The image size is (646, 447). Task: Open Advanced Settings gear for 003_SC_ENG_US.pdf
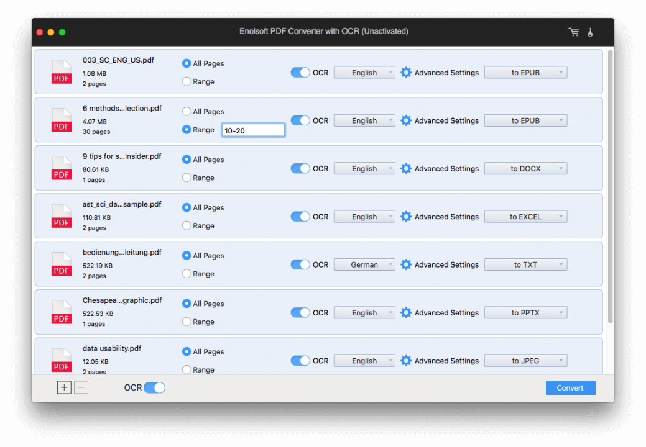(x=406, y=73)
